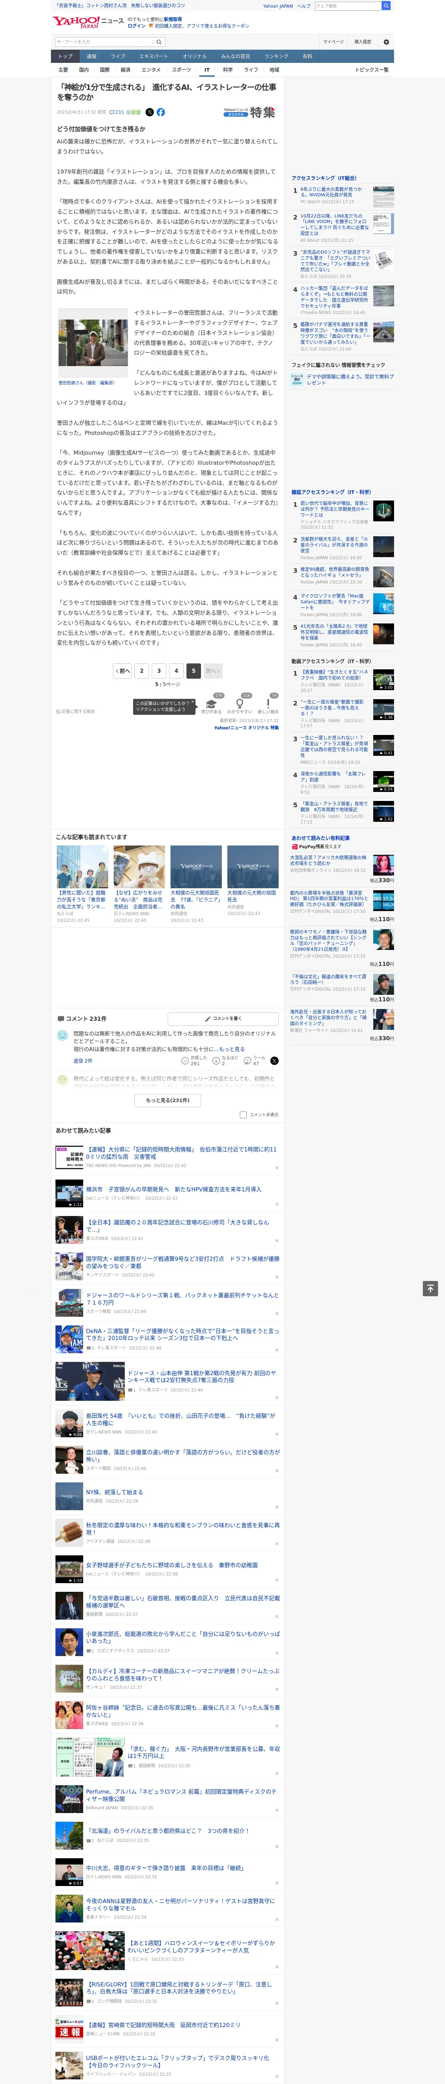The width and height of the screenshot is (445, 2084).
Task: Click the ログイン link
Action: 137,26
